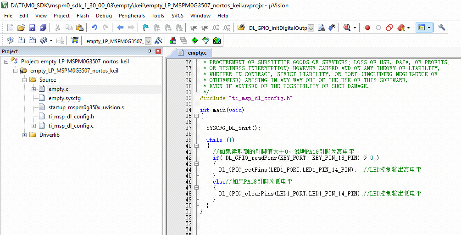
Task: Comment out the selected code lines
Action: click(x=216, y=28)
